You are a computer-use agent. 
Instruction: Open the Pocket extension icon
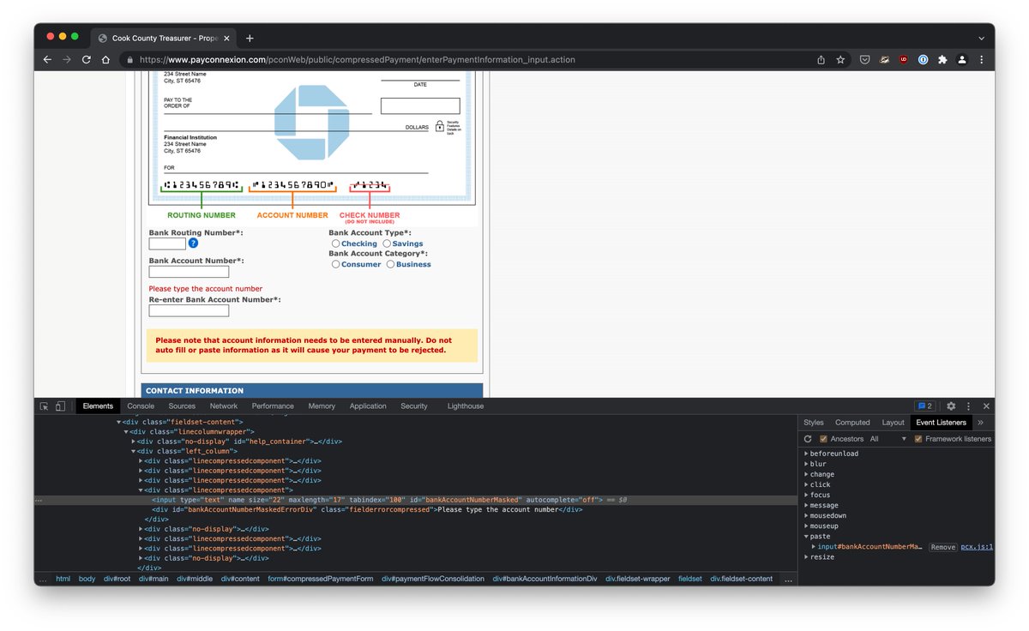click(865, 60)
